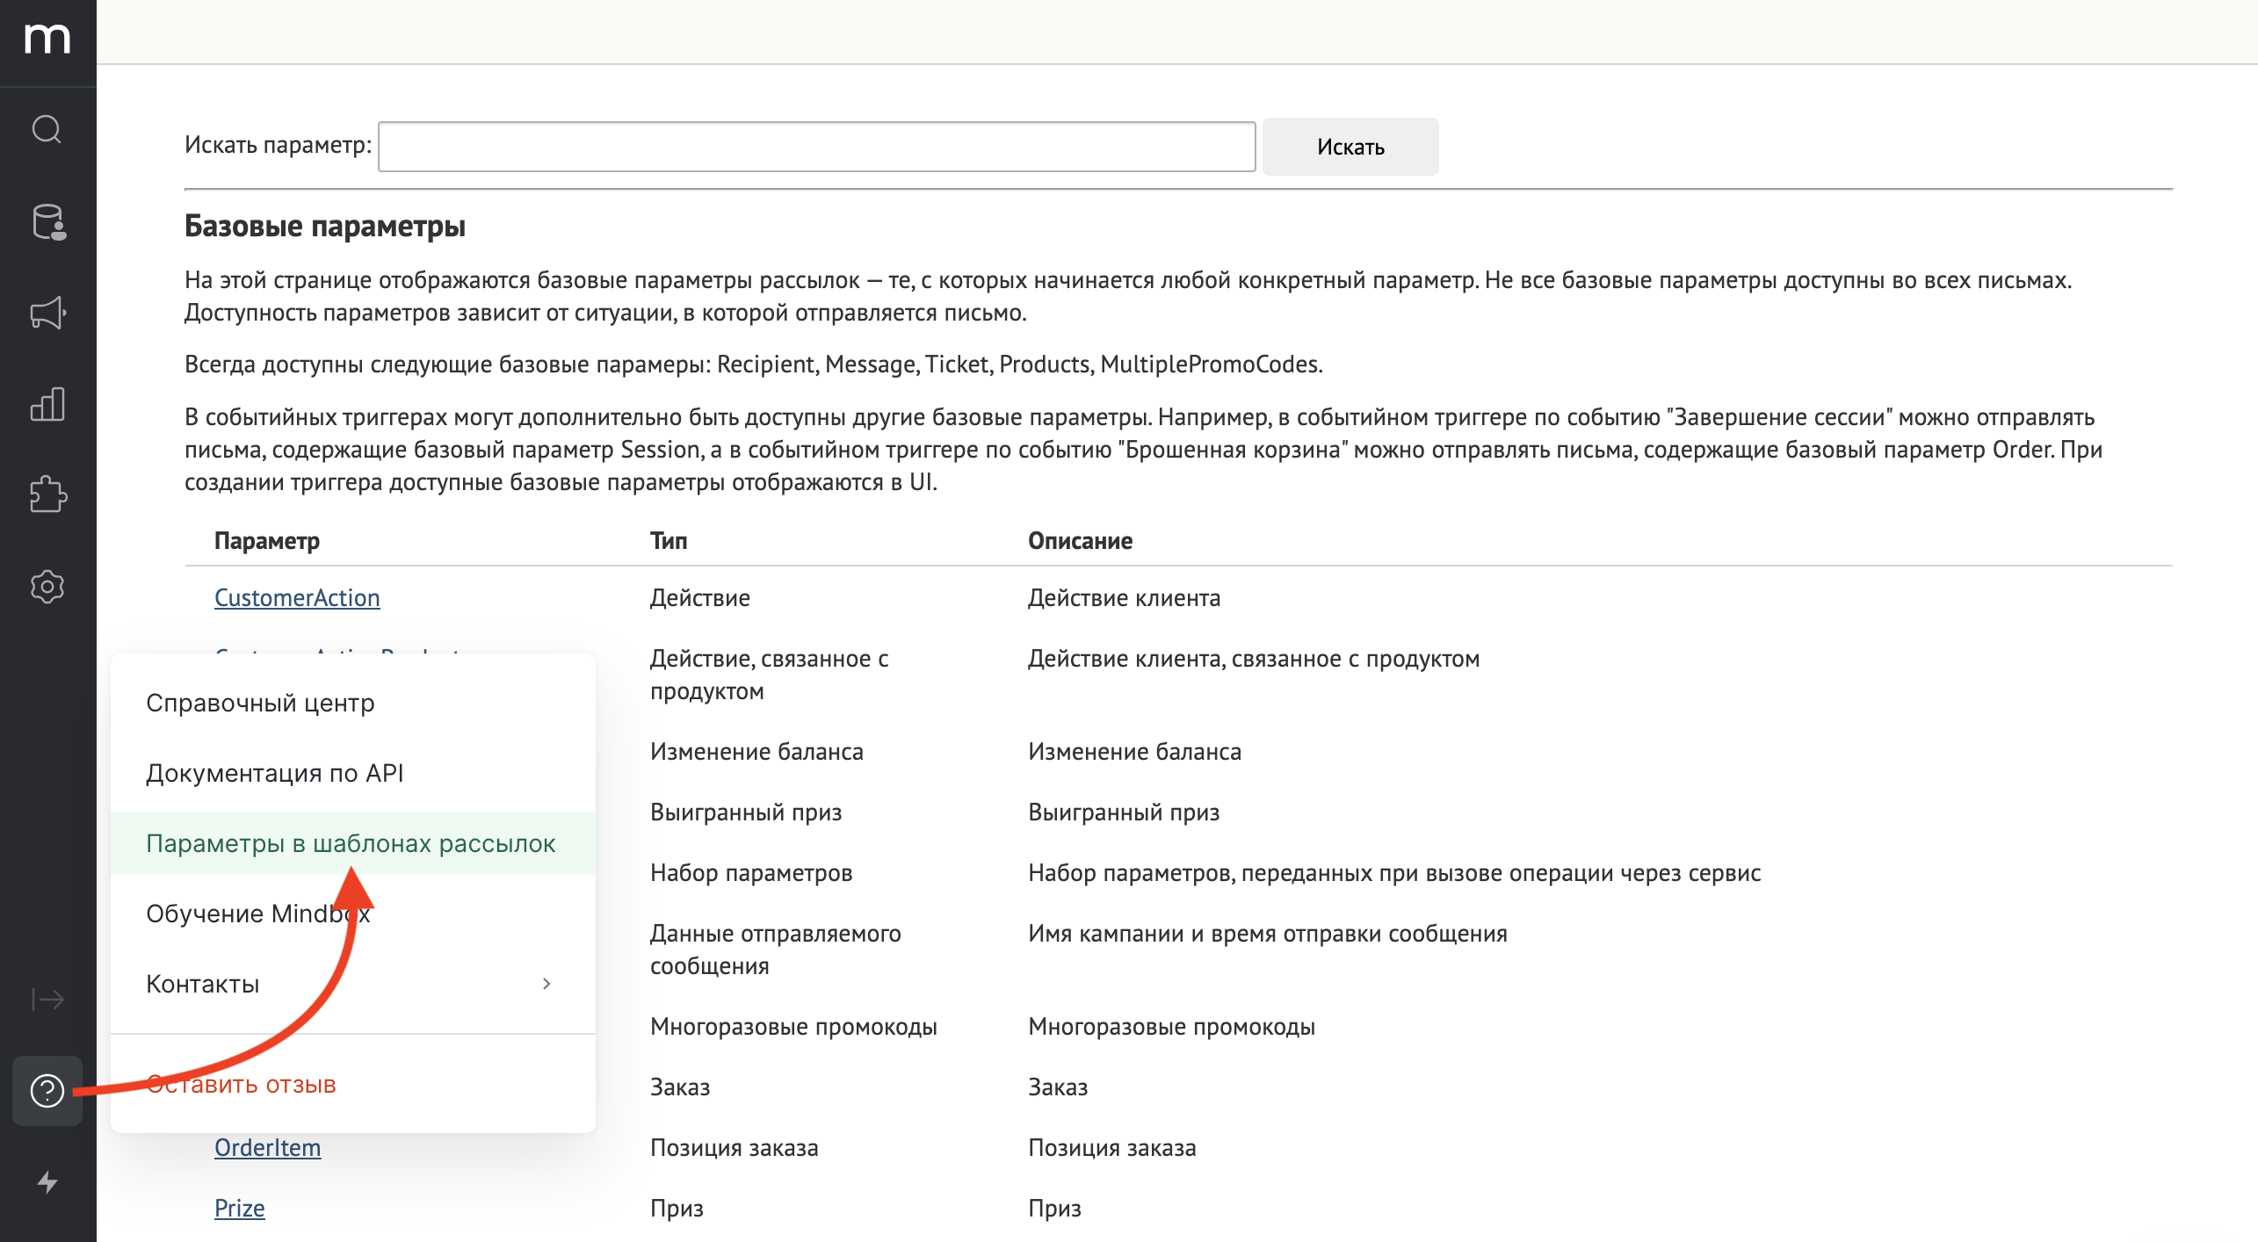Click the Описание column header
This screenshot has height=1242, width=2258.
pos(1080,540)
